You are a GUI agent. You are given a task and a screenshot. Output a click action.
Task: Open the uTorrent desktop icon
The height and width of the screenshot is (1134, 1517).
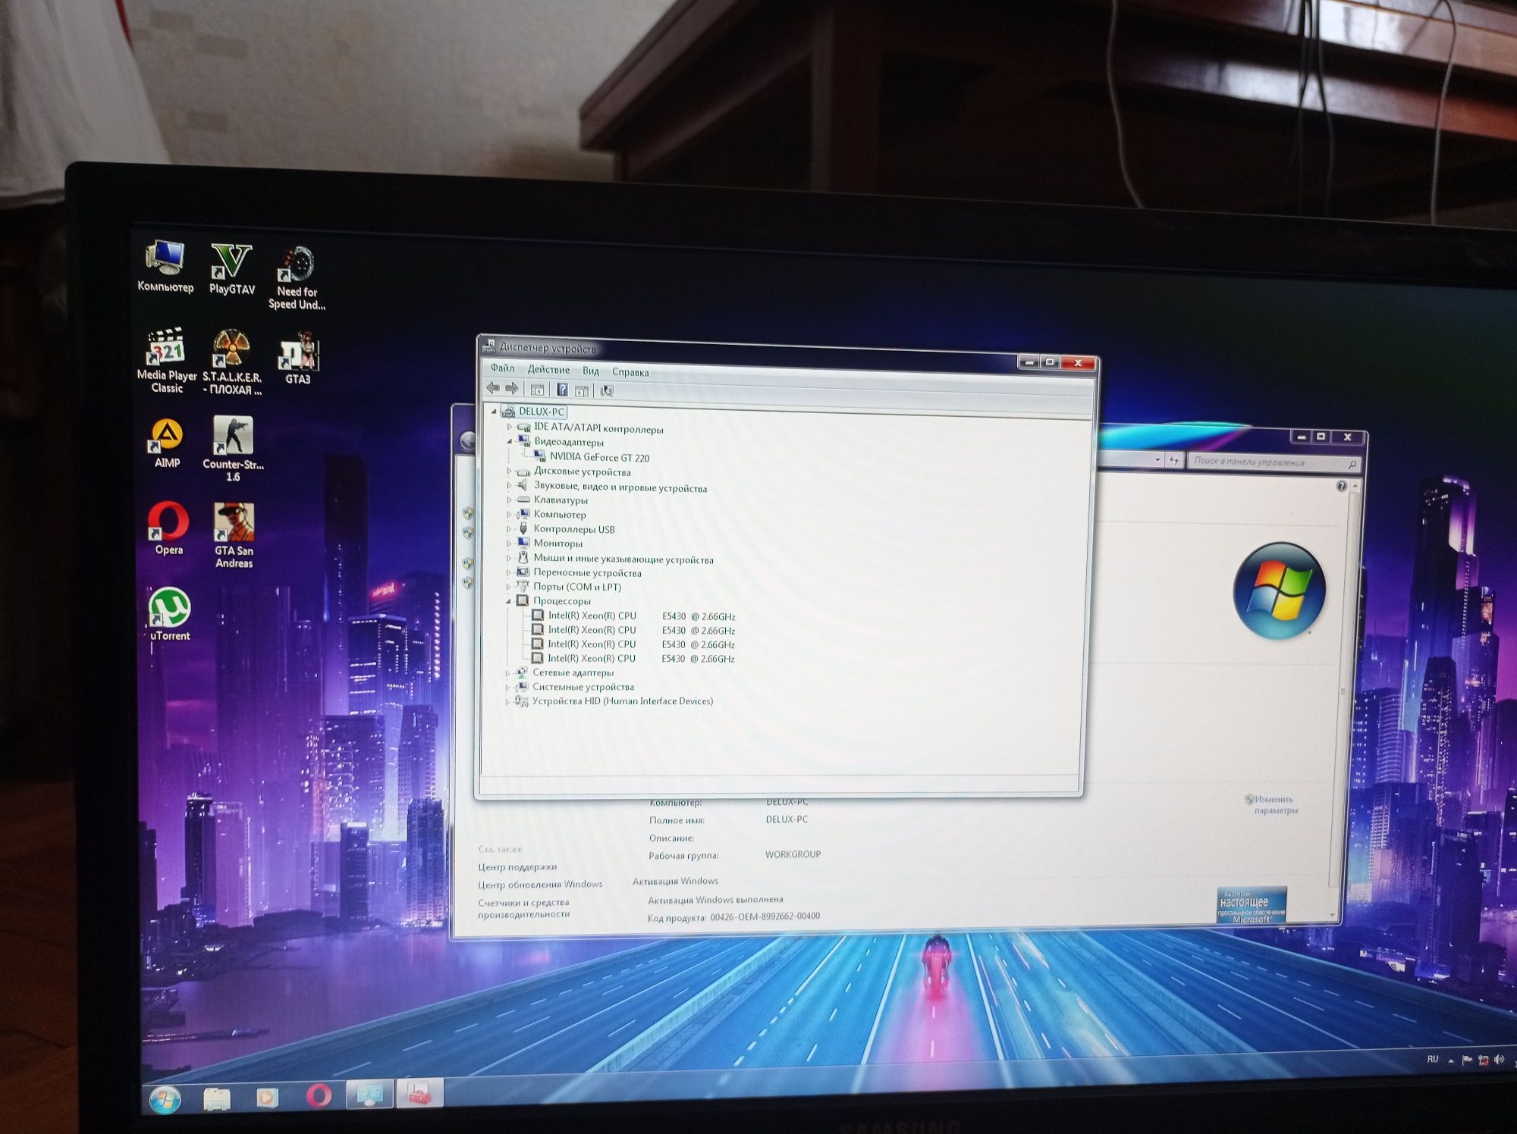(x=170, y=615)
